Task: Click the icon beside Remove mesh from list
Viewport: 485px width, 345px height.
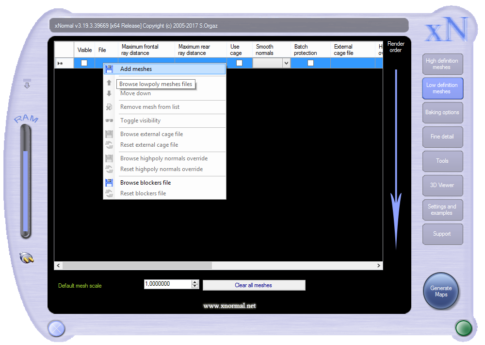Action: tap(109, 107)
